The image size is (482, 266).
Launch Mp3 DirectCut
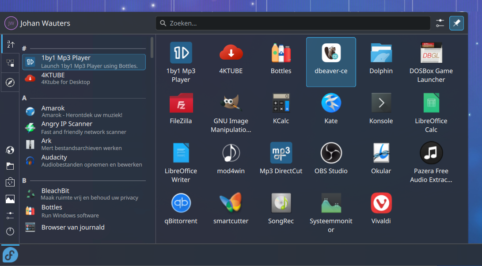pos(281,158)
